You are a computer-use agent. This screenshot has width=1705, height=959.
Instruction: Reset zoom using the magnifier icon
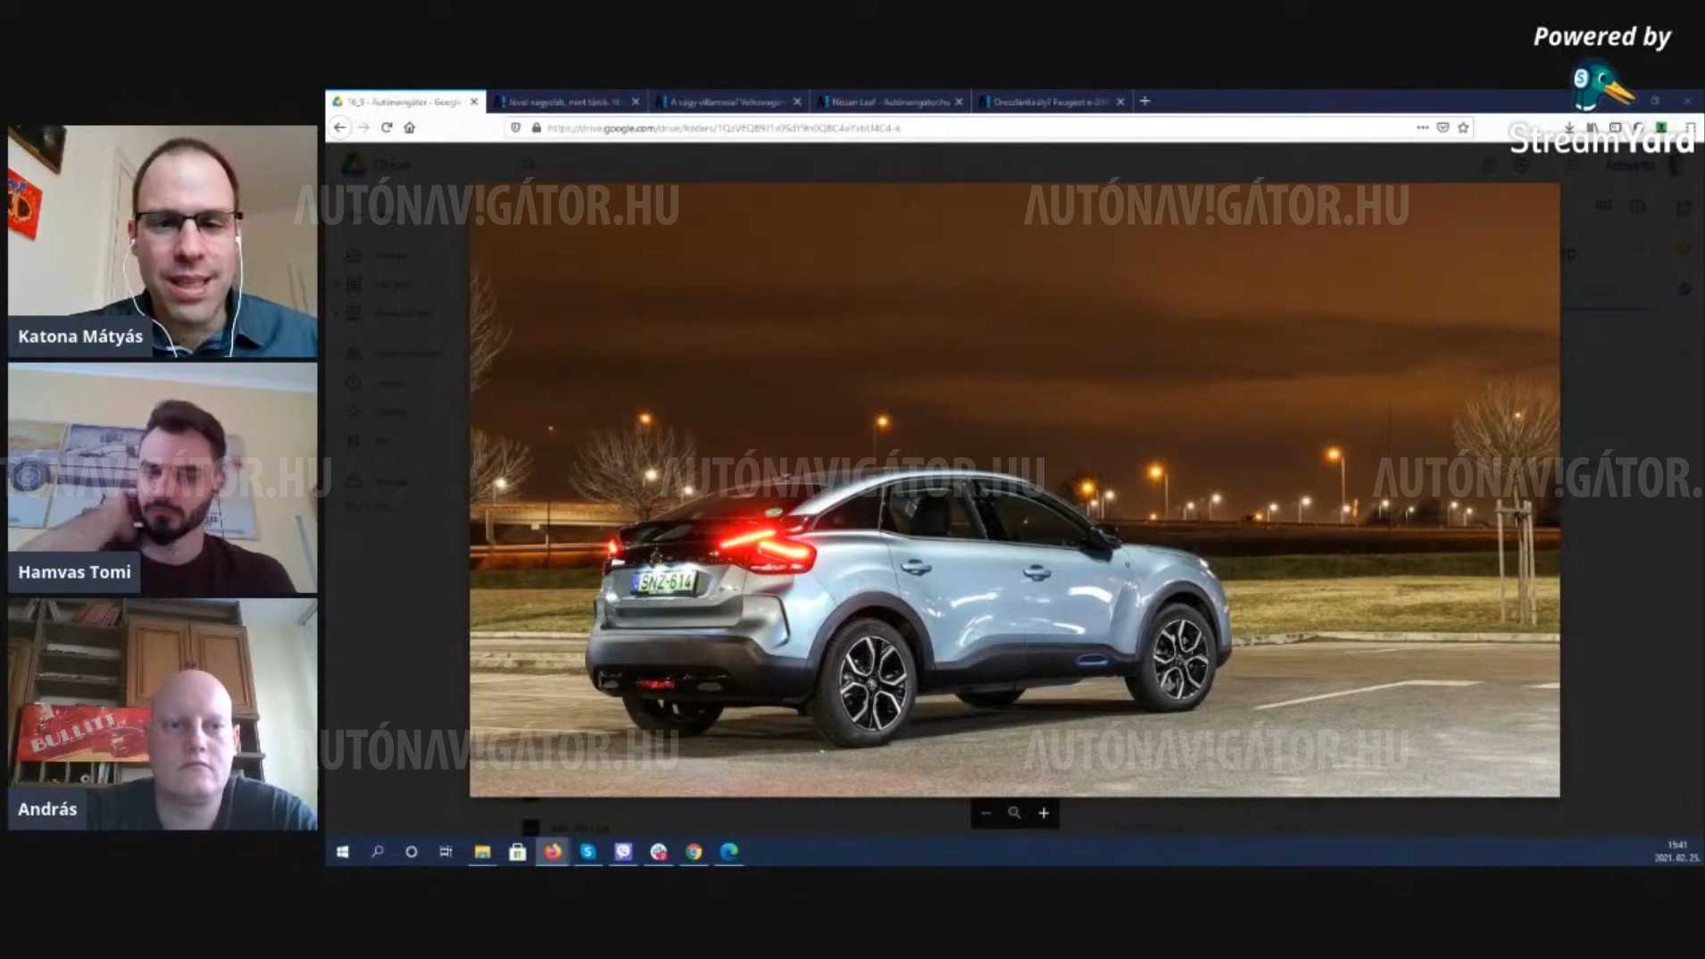[x=1014, y=813]
